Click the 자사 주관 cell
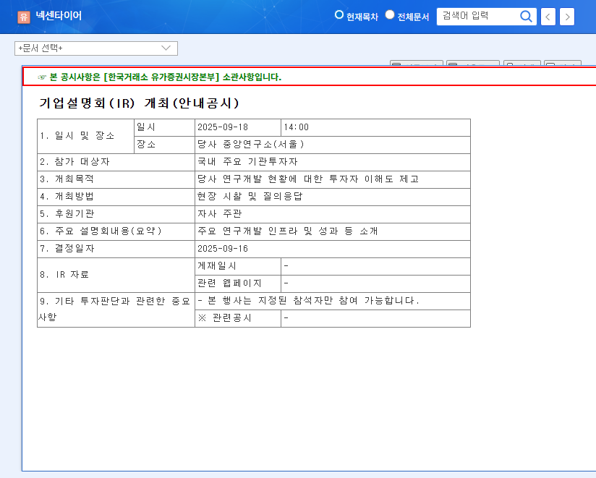Viewport: 596px width, 478px height. 333,214
